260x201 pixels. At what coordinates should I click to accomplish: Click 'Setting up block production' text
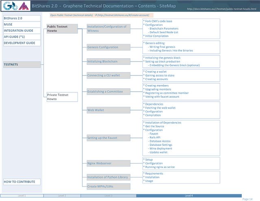coord(162,62)
